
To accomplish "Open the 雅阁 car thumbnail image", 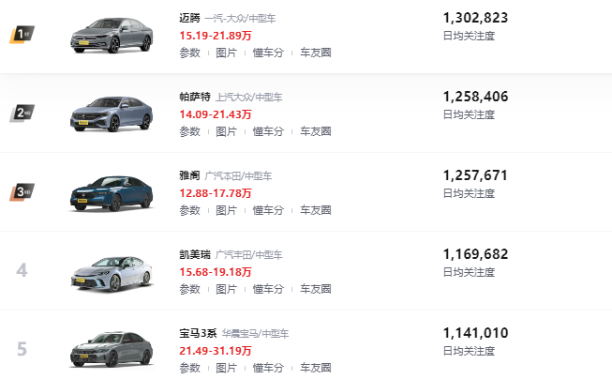I will tap(111, 192).
